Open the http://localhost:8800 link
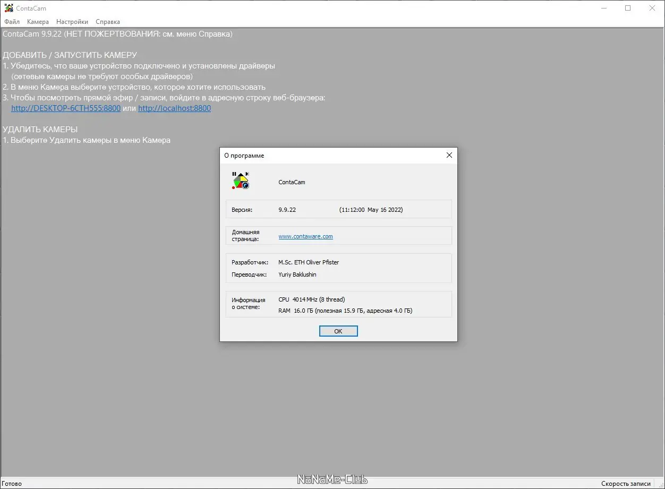This screenshot has width=665, height=489. click(x=175, y=108)
